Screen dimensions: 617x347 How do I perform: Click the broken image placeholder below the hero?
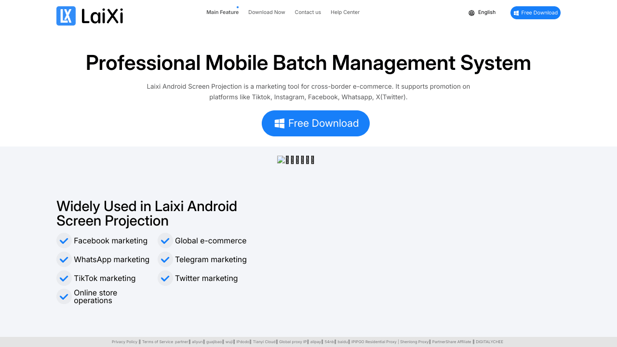(x=295, y=160)
